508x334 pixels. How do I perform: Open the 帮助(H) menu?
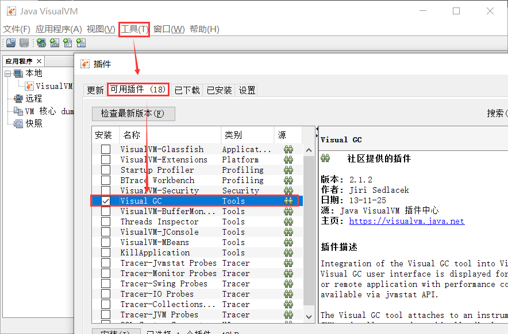(x=205, y=29)
